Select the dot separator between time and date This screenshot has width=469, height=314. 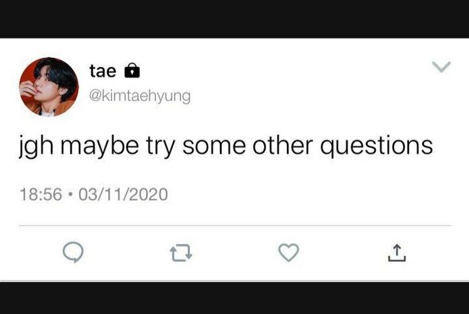click(x=70, y=194)
